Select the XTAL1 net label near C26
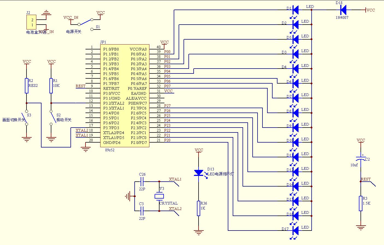This screenshot has width=384, height=245. click(175, 179)
